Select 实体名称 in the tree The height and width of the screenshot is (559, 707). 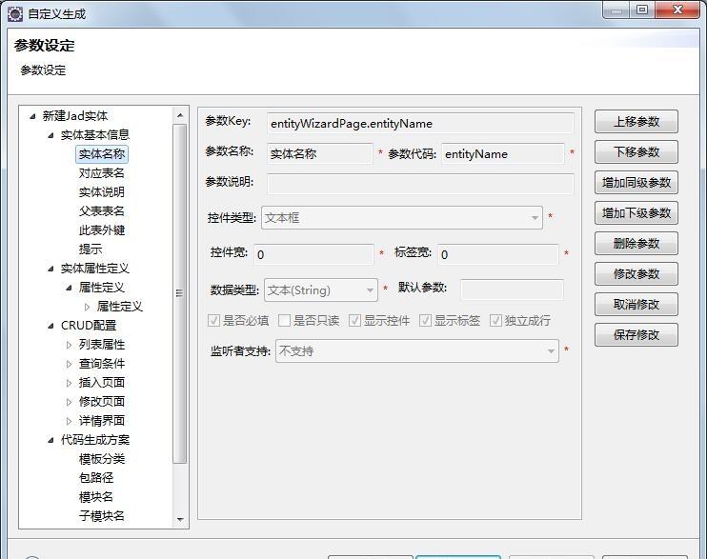click(x=102, y=154)
